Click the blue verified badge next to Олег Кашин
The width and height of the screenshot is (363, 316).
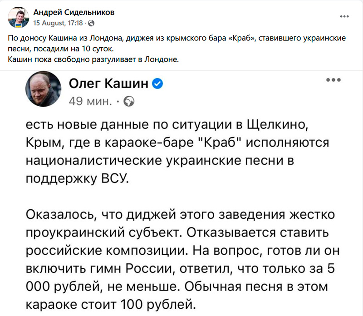pos(157,84)
